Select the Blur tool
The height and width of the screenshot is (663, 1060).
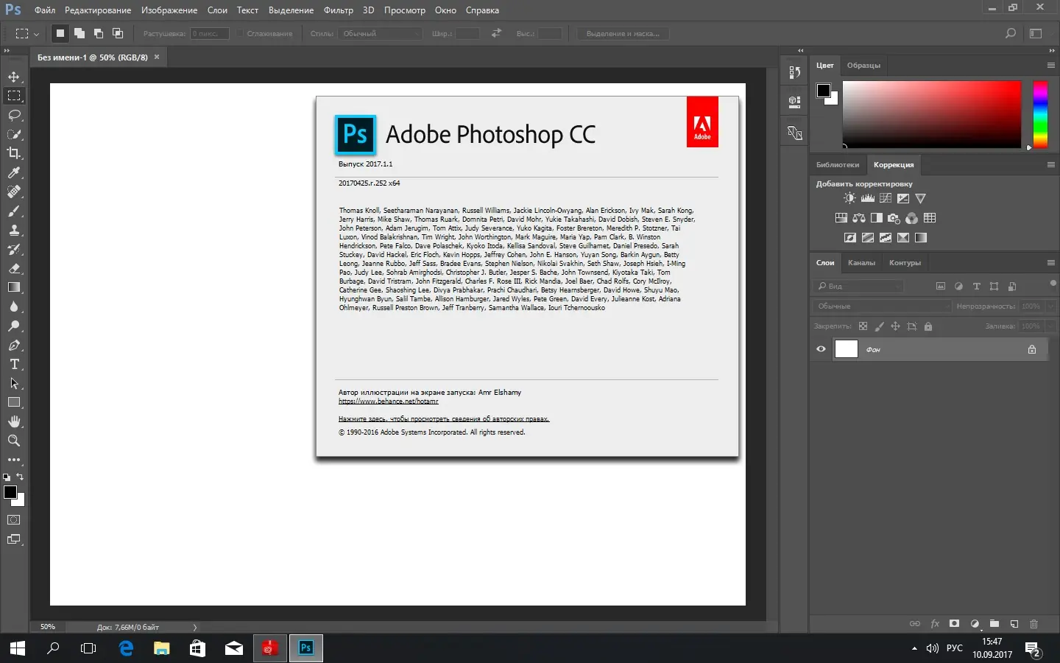tap(14, 306)
